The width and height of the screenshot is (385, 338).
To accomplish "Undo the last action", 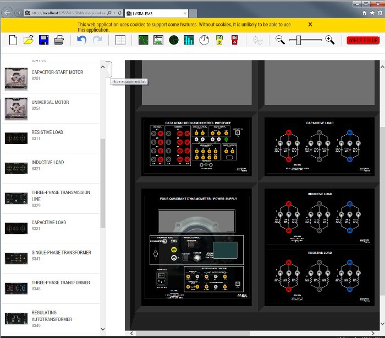I will click(81, 40).
